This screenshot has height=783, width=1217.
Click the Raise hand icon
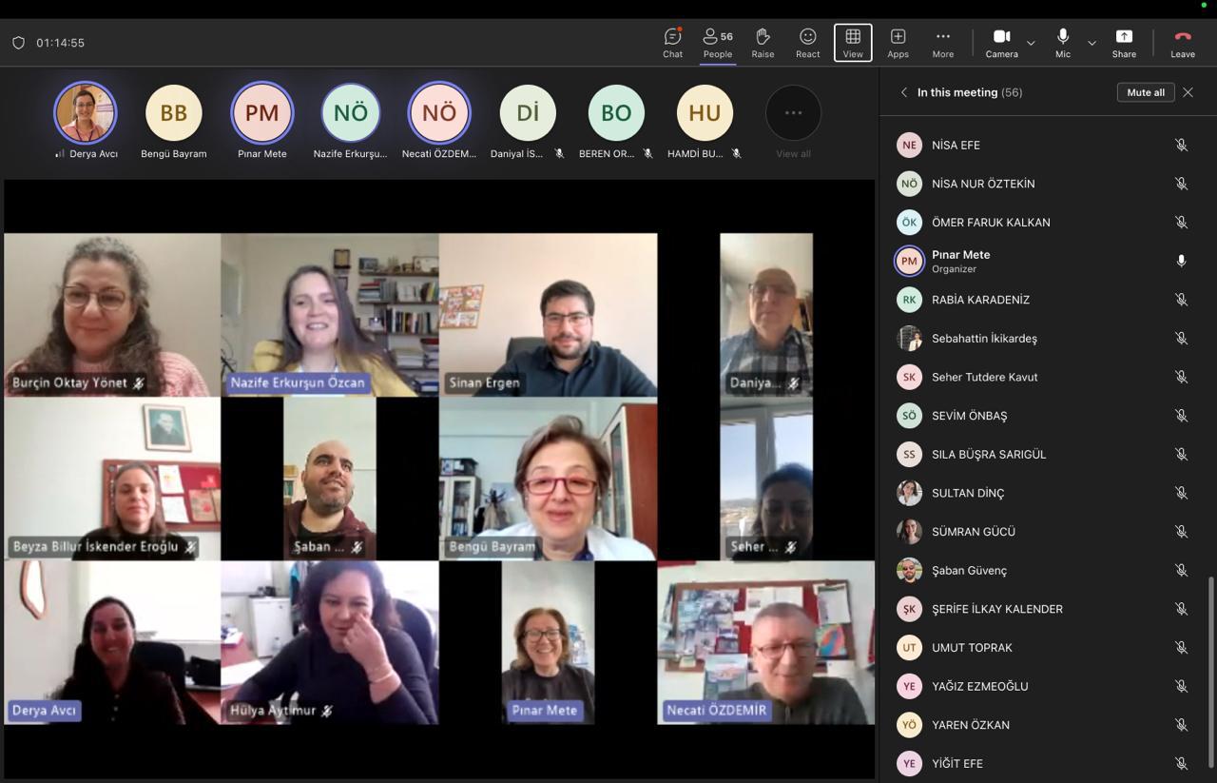coord(763,43)
